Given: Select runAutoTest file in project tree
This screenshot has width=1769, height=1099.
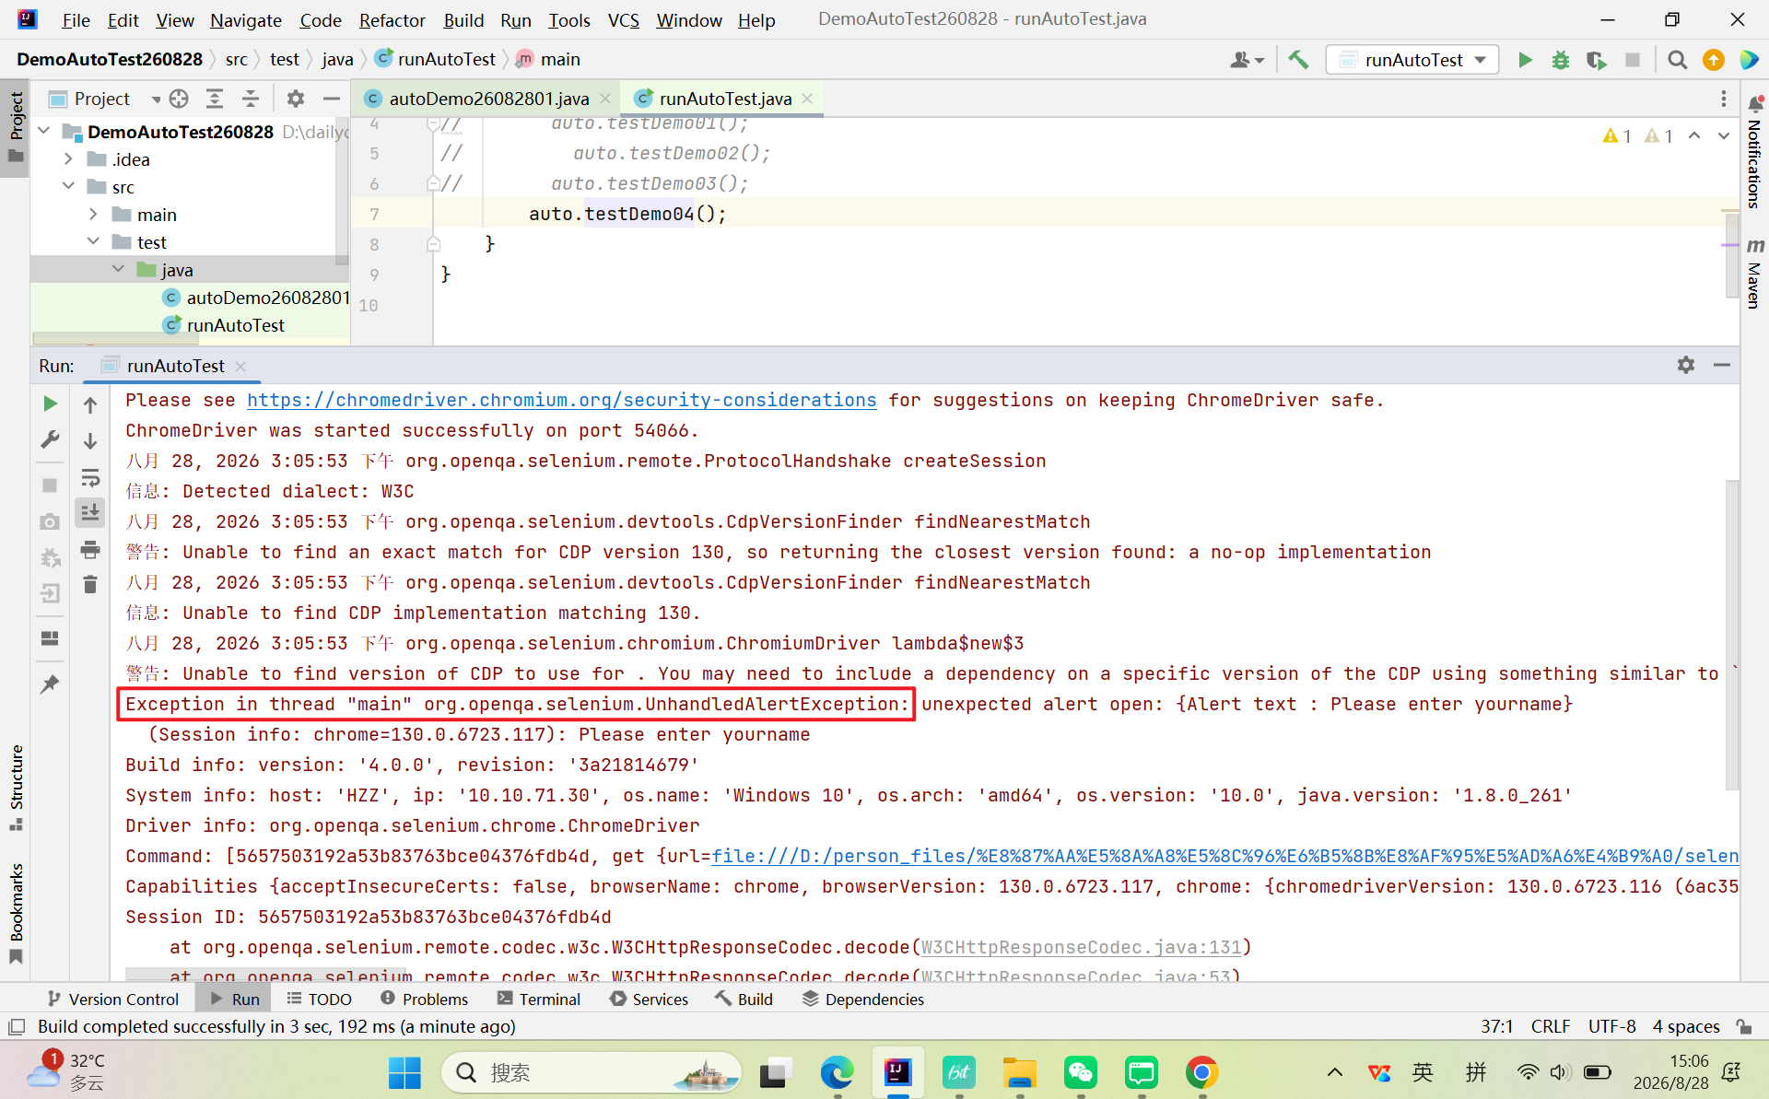Looking at the screenshot, I should pos(236,324).
